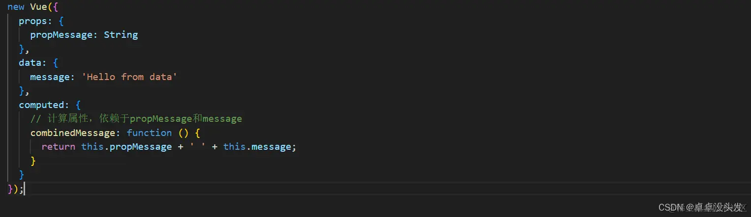
Task: Click the closing '});' on last line
Action: [x=15, y=189]
